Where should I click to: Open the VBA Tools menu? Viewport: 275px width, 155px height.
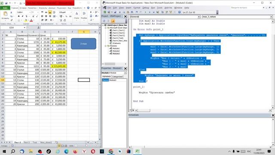(x=159, y=8)
